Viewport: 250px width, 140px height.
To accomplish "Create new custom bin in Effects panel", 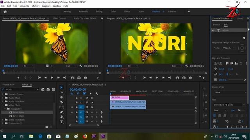I will (x=47, y=127).
